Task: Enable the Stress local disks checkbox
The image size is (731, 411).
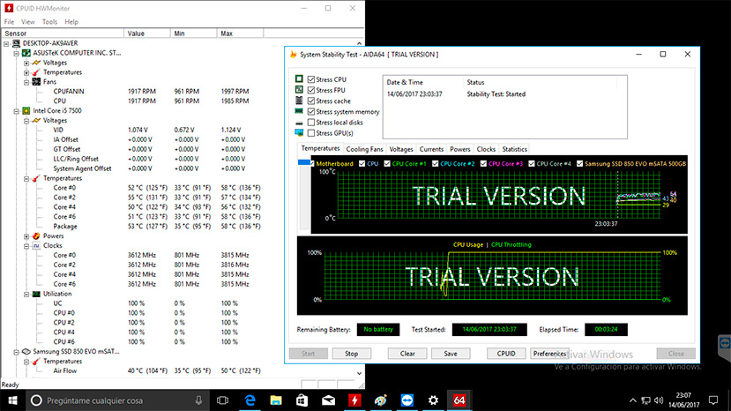Action: tap(311, 122)
